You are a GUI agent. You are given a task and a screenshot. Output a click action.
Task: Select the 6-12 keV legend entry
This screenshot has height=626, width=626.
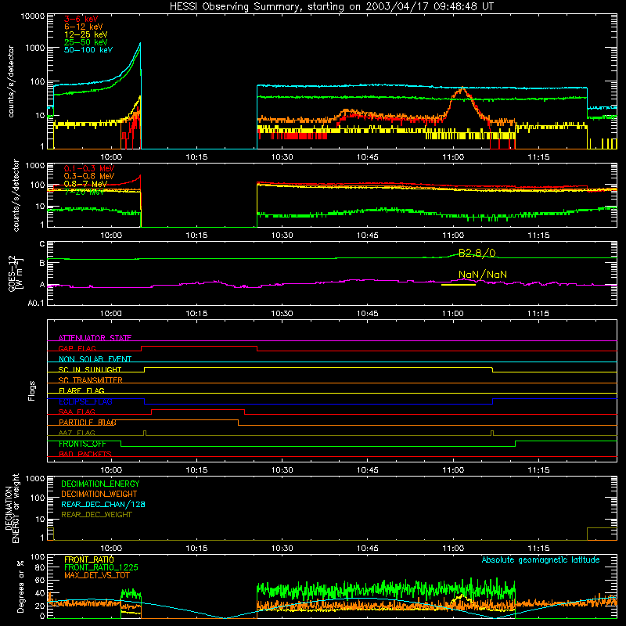84,27
